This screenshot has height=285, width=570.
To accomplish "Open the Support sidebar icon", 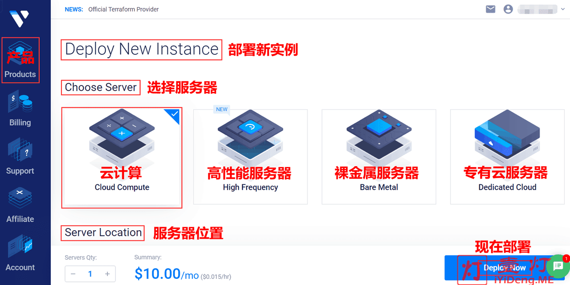I will 20,157.
